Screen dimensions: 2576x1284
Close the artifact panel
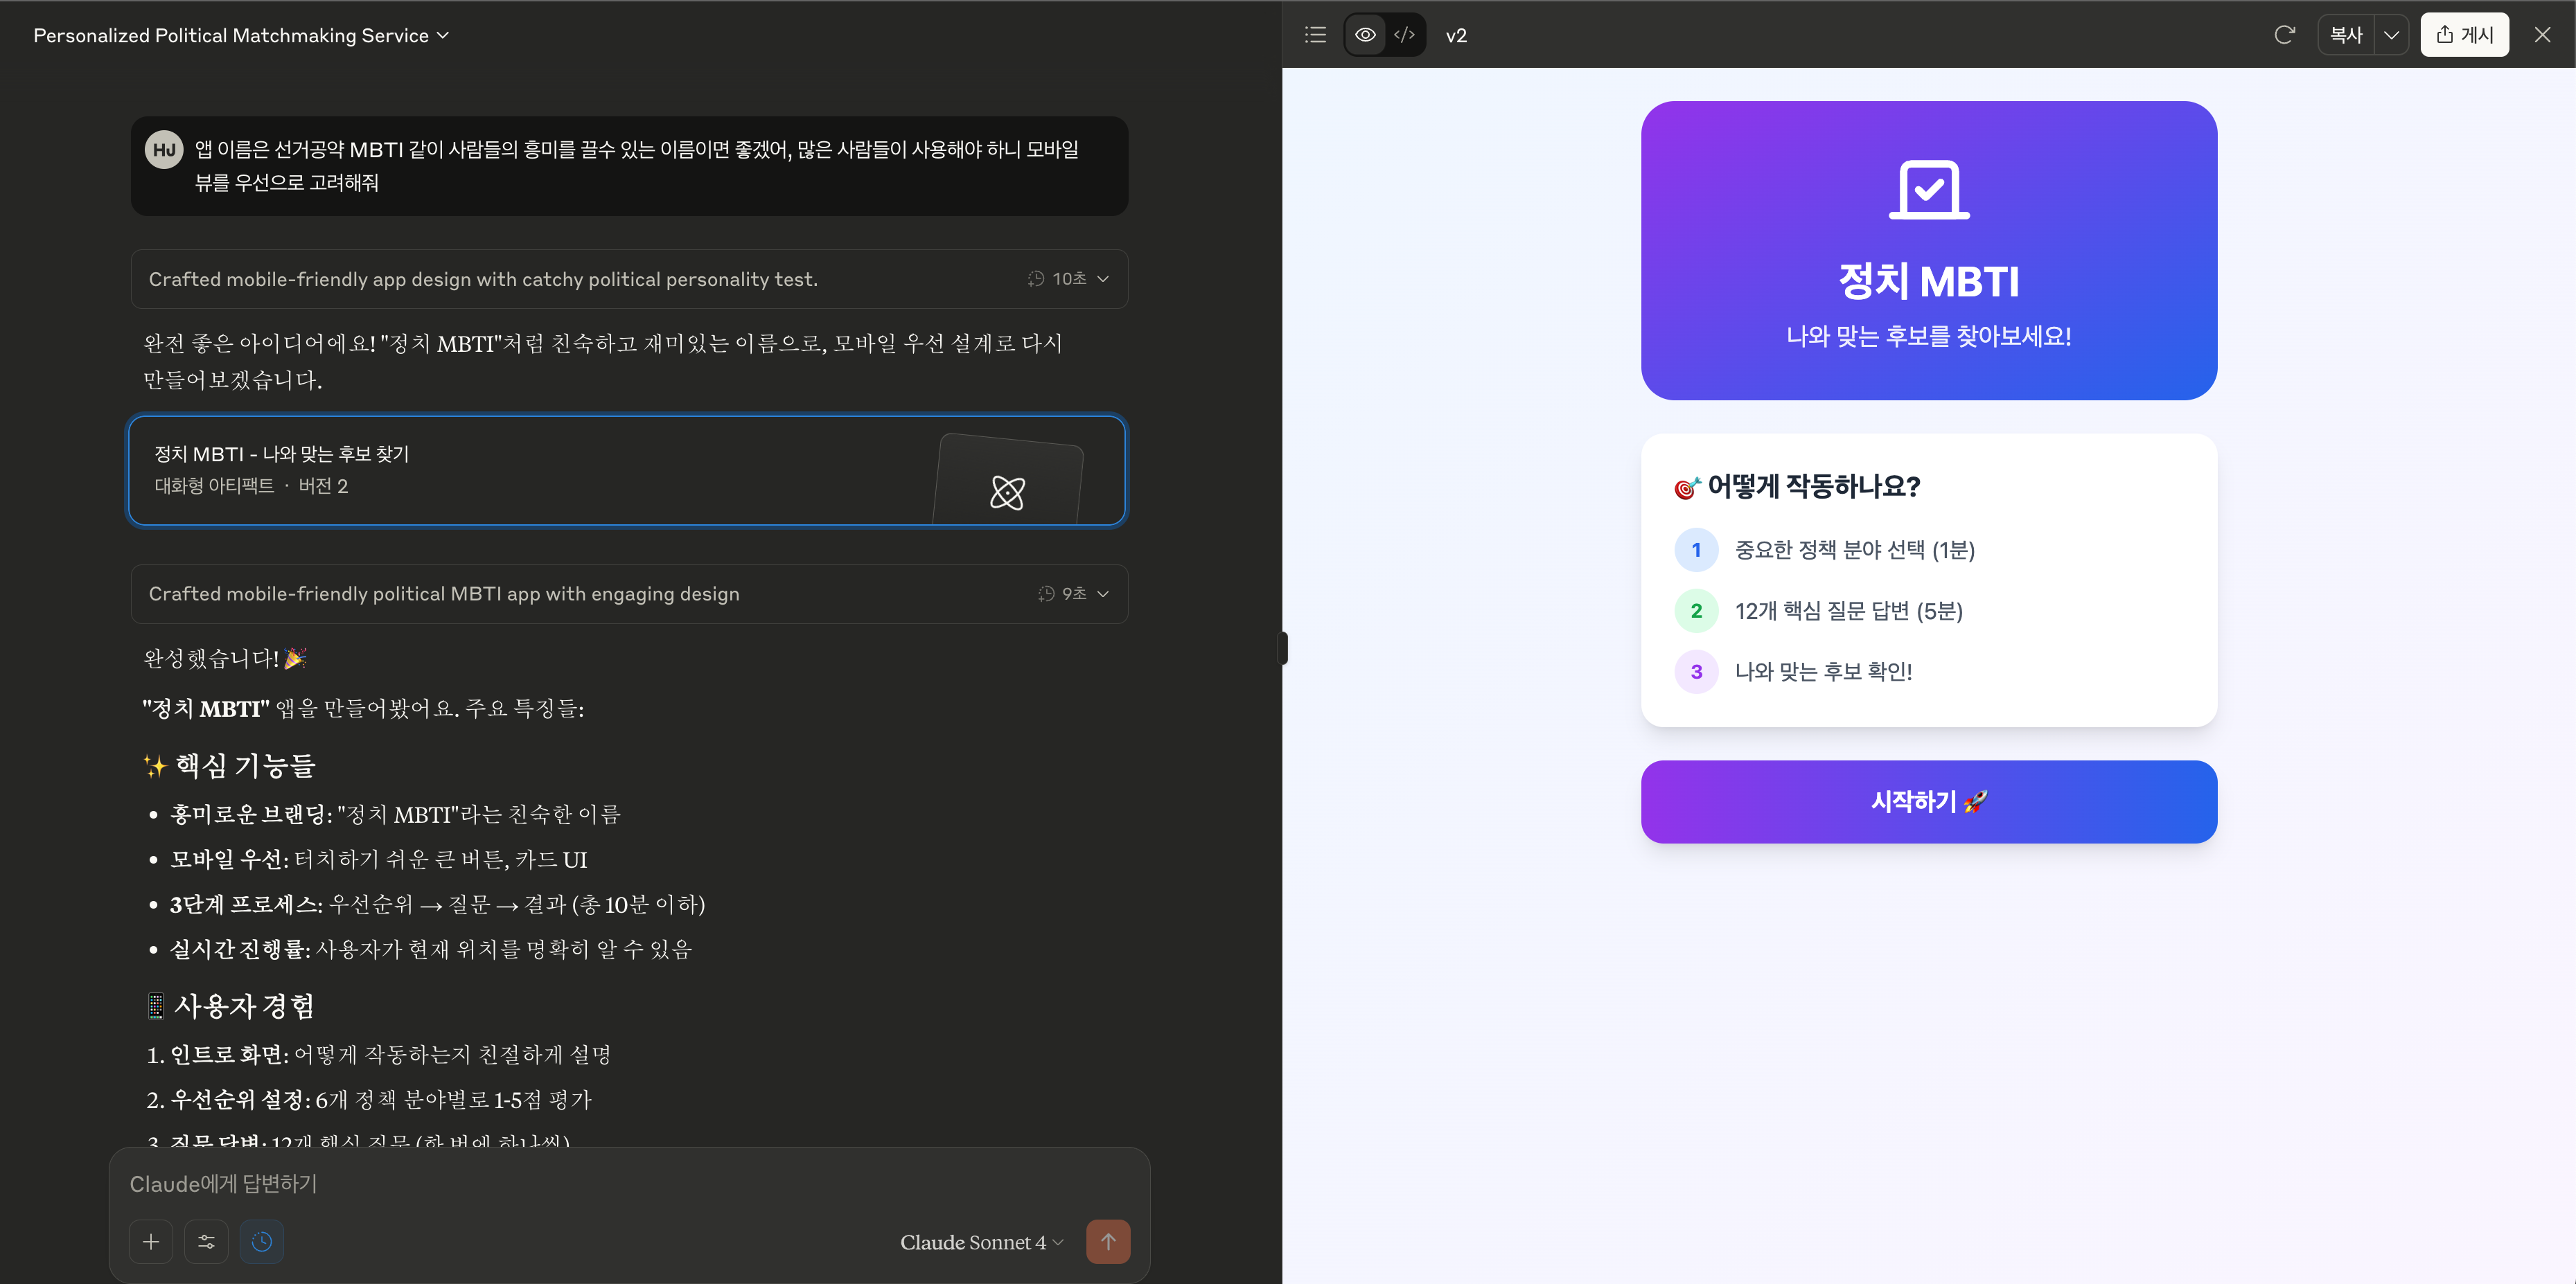2542,35
